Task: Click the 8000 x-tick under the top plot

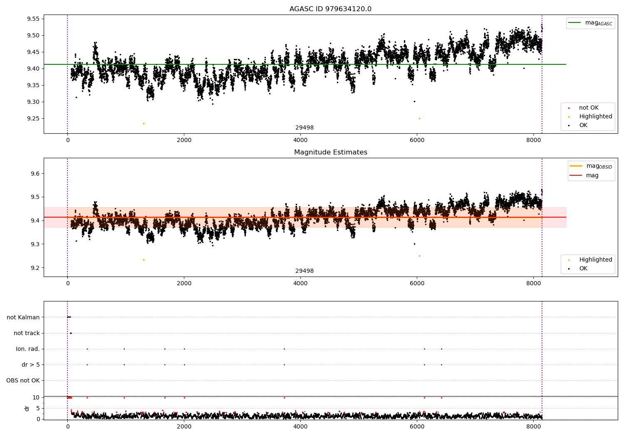Action: [x=533, y=140]
